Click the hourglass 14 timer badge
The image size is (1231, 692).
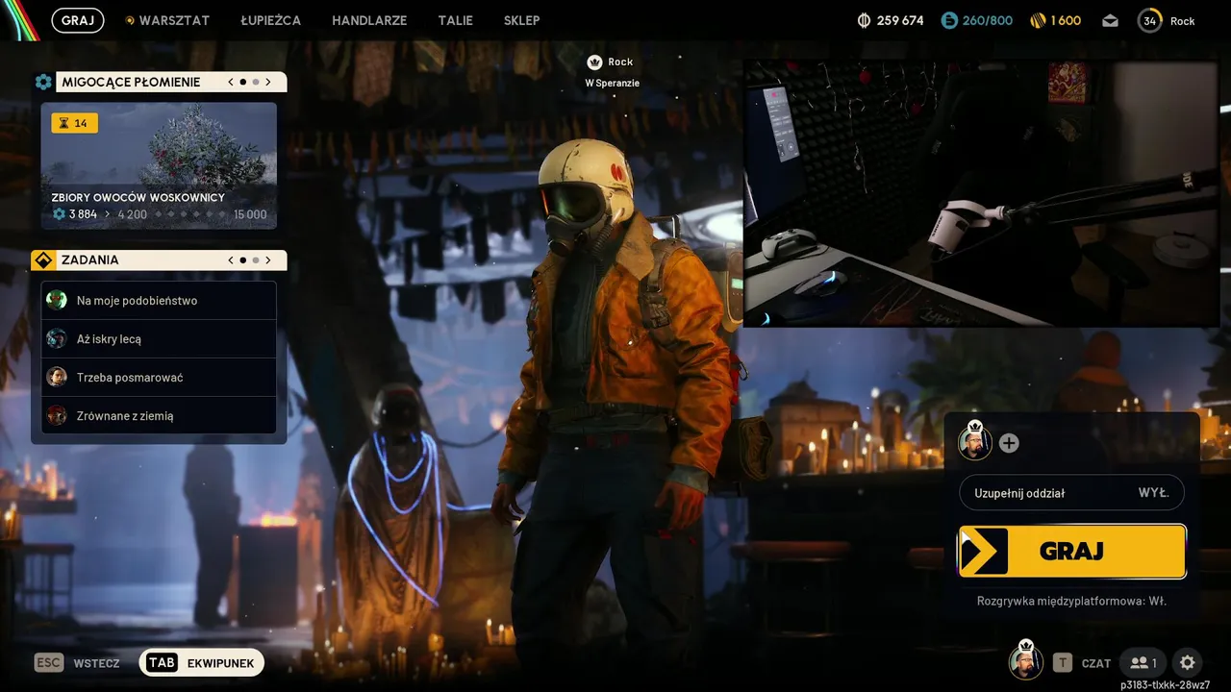click(74, 123)
